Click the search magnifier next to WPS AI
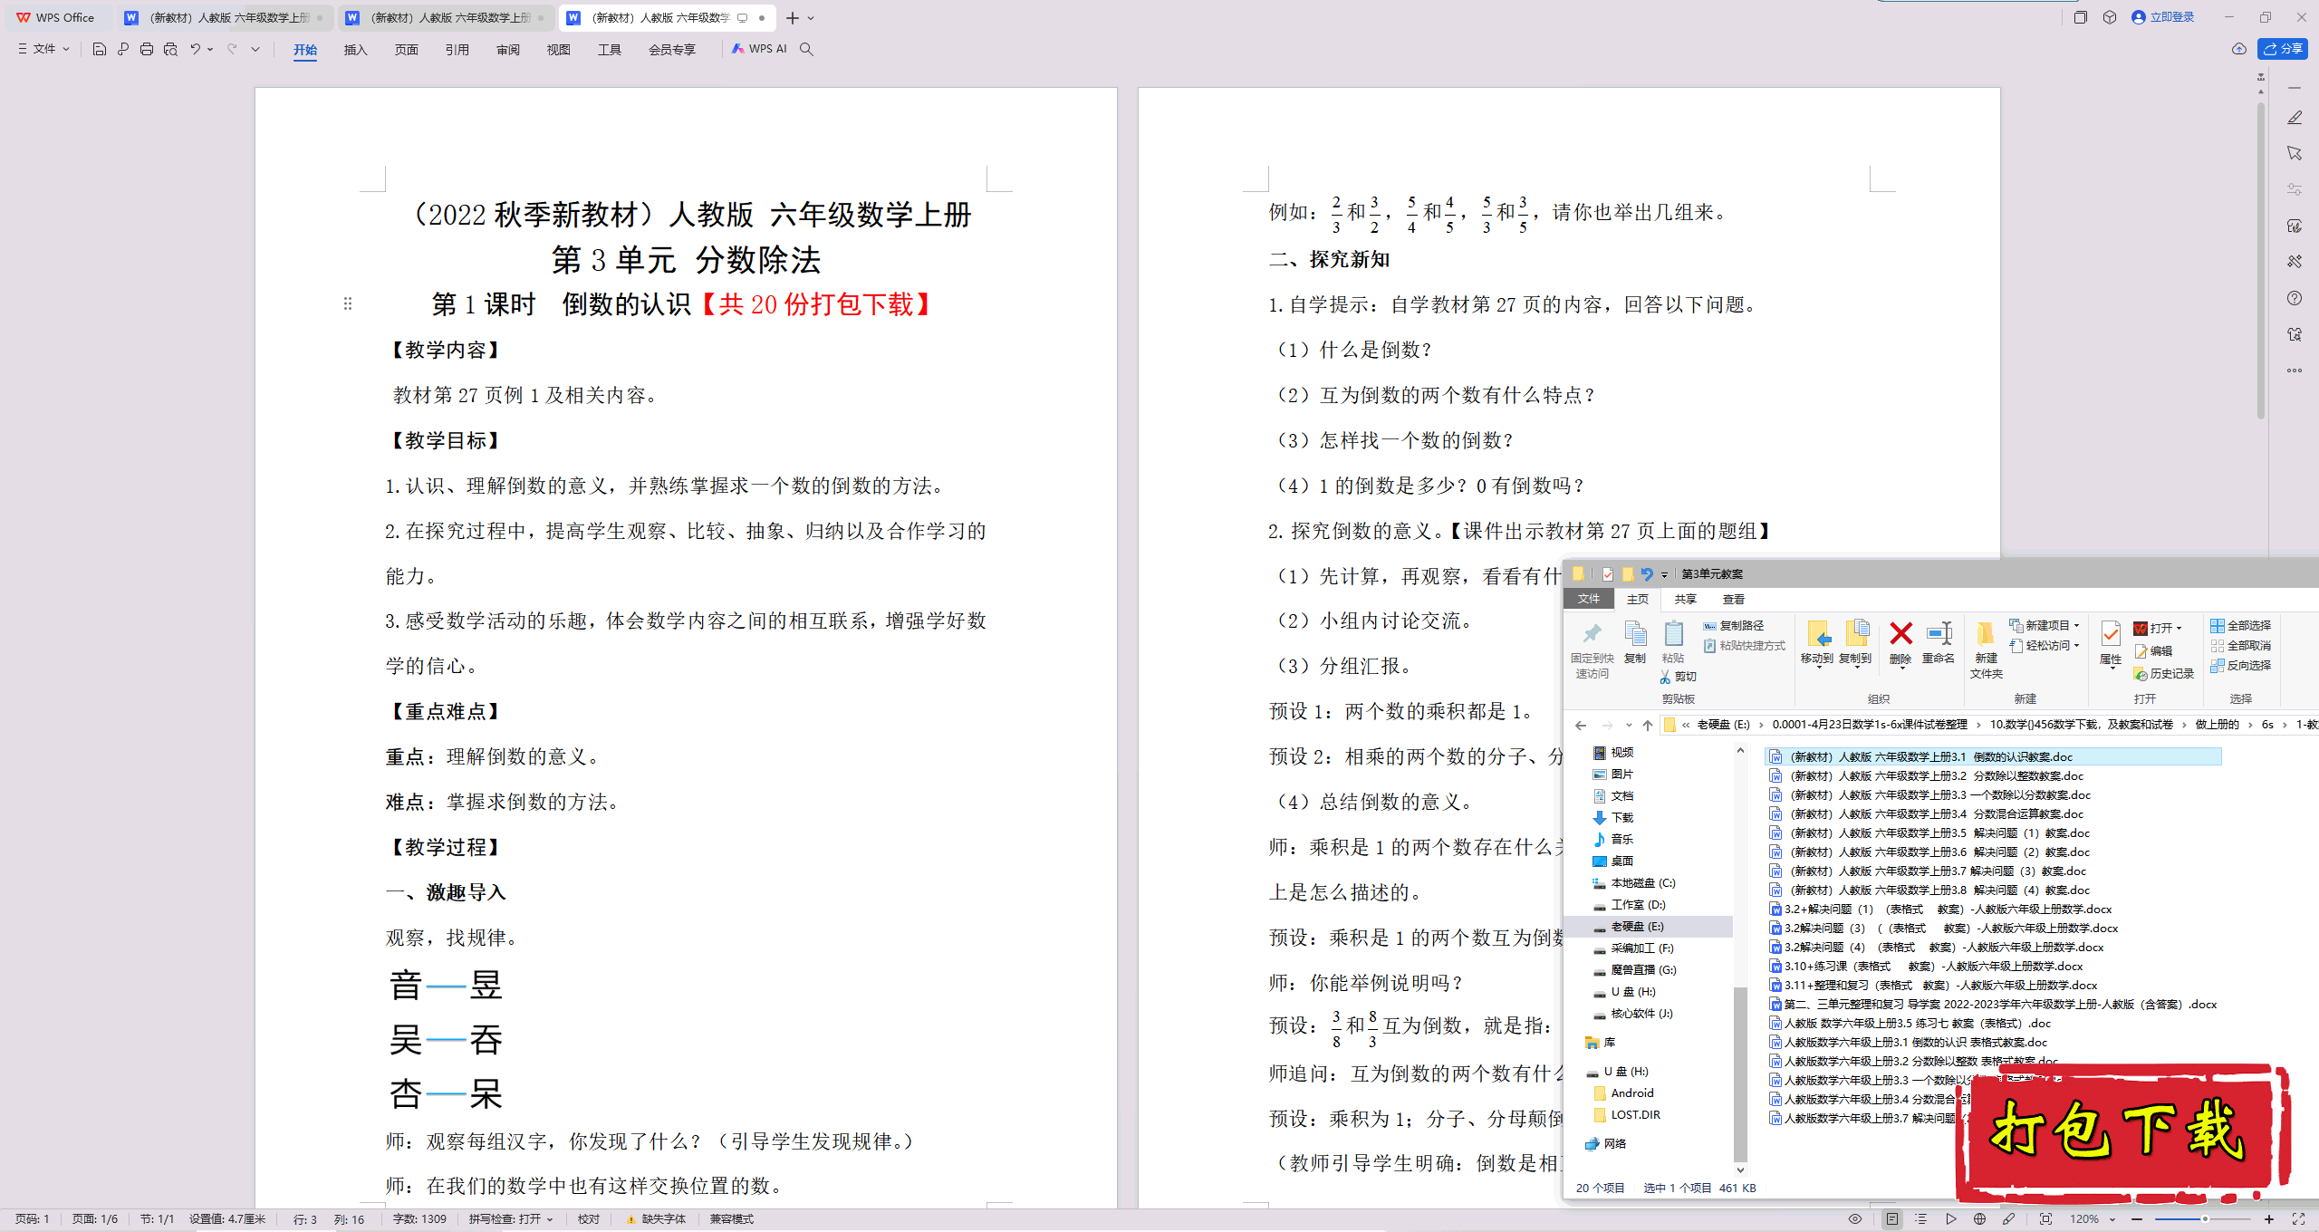The image size is (2319, 1232). 806,49
